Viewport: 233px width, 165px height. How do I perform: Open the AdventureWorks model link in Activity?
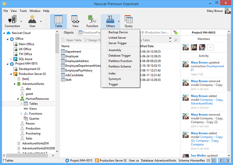click(202, 103)
